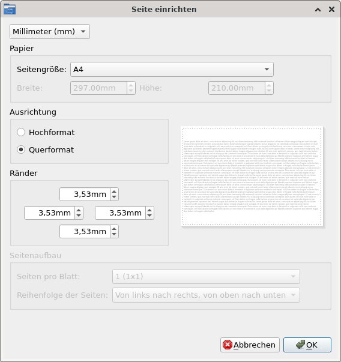Image resolution: width=341 pixels, height=362 pixels.
Task: Increase the top margin with the up arrow
Action: click(114, 191)
